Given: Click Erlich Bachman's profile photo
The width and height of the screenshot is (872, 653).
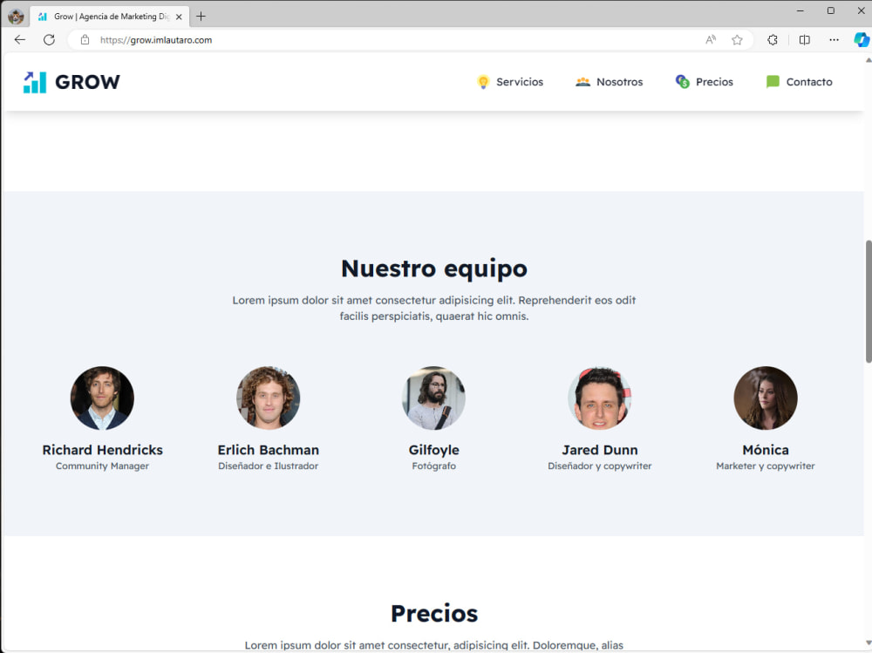Looking at the screenshot, I should [268, 398].
